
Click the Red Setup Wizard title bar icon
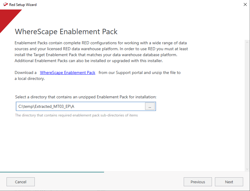point(5,5)
